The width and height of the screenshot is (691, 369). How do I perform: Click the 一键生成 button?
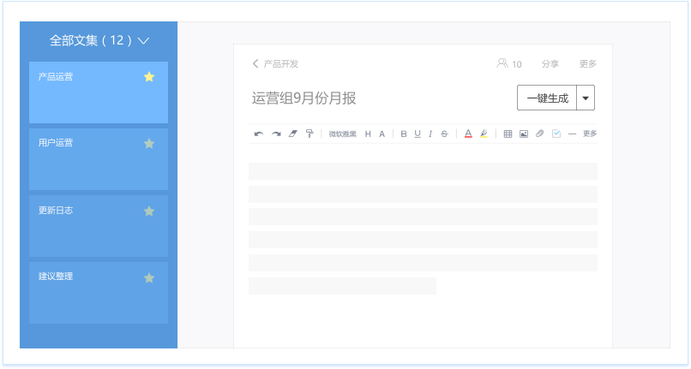click(547, 98)
